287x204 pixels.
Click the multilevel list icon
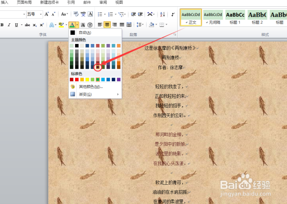[x=121, y=14]
